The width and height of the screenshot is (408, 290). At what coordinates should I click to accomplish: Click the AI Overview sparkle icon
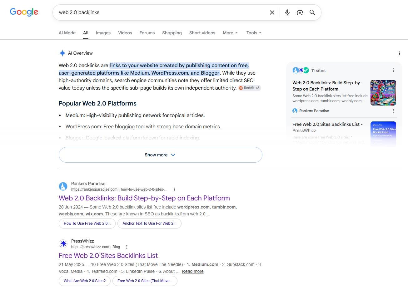[x=62, y=53]
